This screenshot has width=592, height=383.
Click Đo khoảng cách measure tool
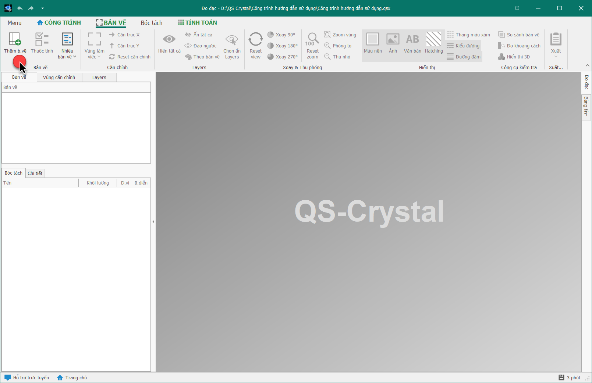[x=519, y=46]
